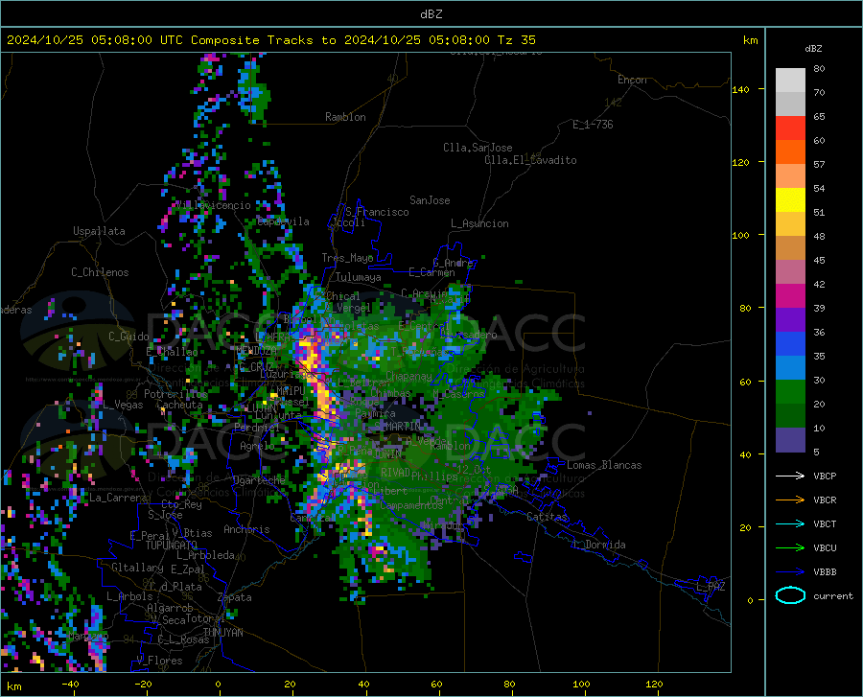The height and width of the screenshot is (697, 863).
Task: Click the L_Asuncion map label
Action: [x=479, y=223]
